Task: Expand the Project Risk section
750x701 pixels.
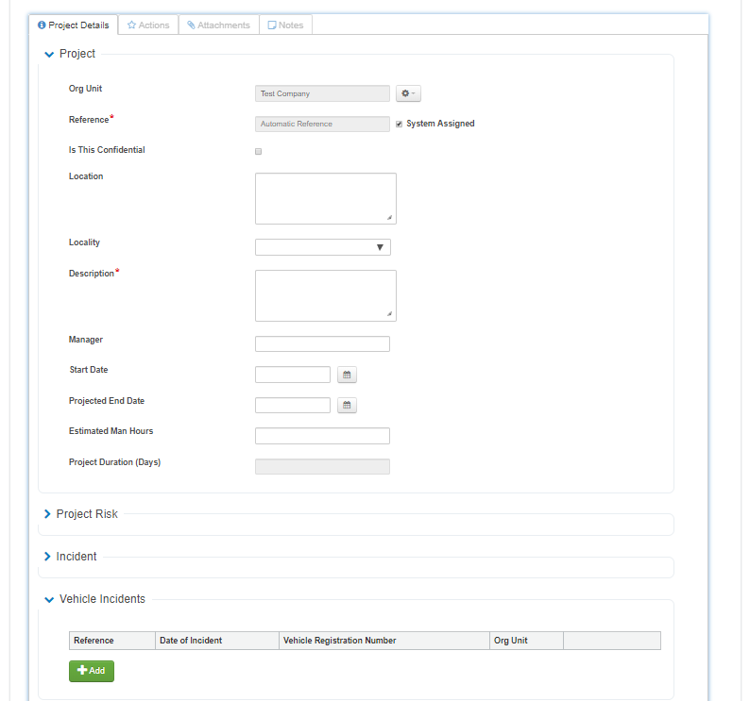Action: click(47, 513)
